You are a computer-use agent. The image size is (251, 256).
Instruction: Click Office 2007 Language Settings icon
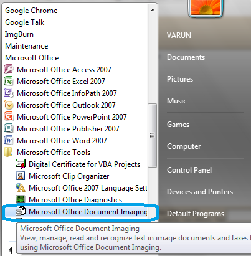[21, 187]
